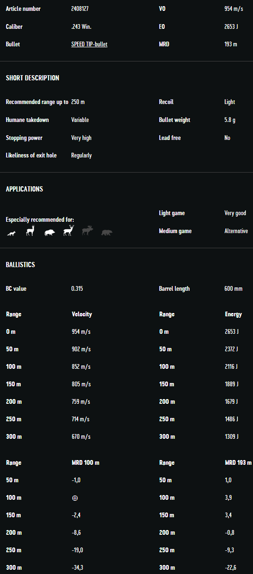The width and height of the screenshot is (253, 574).
Task: Click the antlered red deer icon
Action: click(x=69, y=231)
